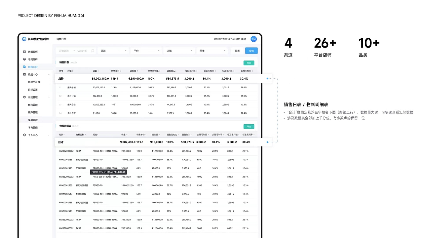Viewport: 423px width, 238px height.
Task: Click the cell showing 20,002,110.0
Action: pyautogui.click(x=99, y=88)
